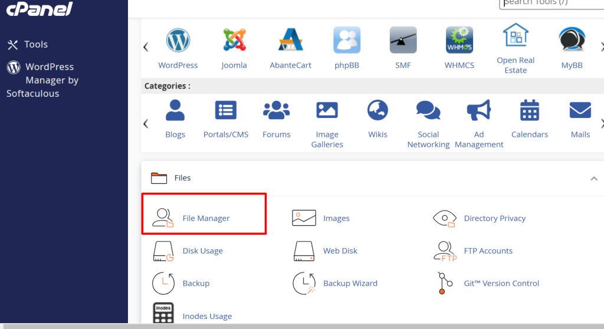The height and width of the screenshot is (329, 604).
Task: Select the Image Galleries category icon
Action: coord(327,110)
